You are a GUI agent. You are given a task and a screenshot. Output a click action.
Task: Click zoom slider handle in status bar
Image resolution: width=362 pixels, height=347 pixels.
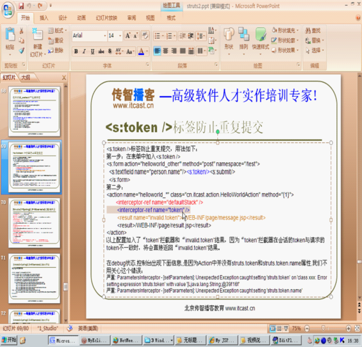click(323, 328)
